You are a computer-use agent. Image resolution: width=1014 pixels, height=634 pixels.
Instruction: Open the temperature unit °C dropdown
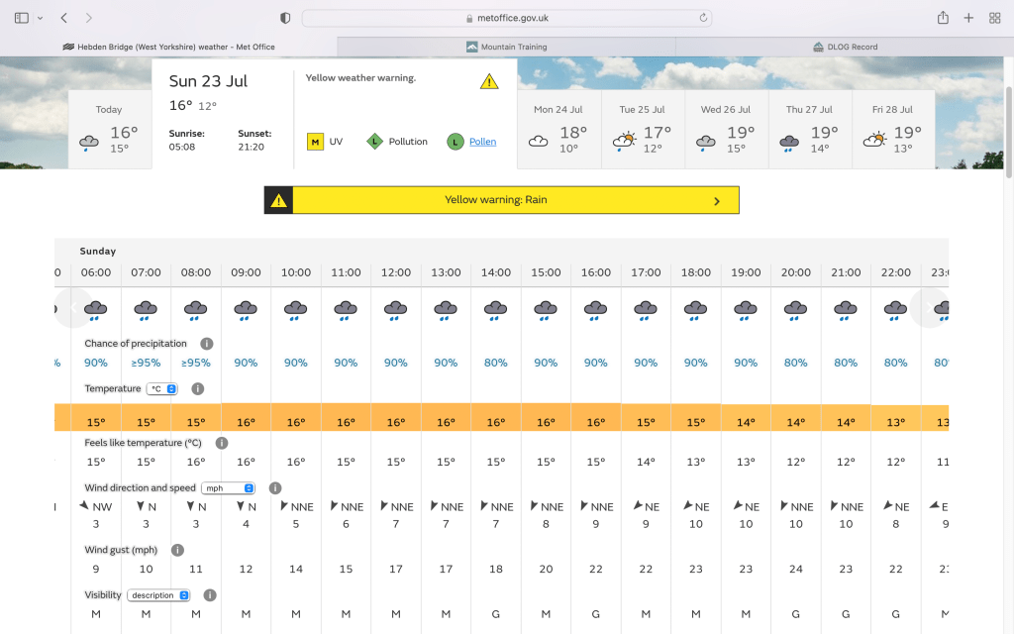pos(161,389)
